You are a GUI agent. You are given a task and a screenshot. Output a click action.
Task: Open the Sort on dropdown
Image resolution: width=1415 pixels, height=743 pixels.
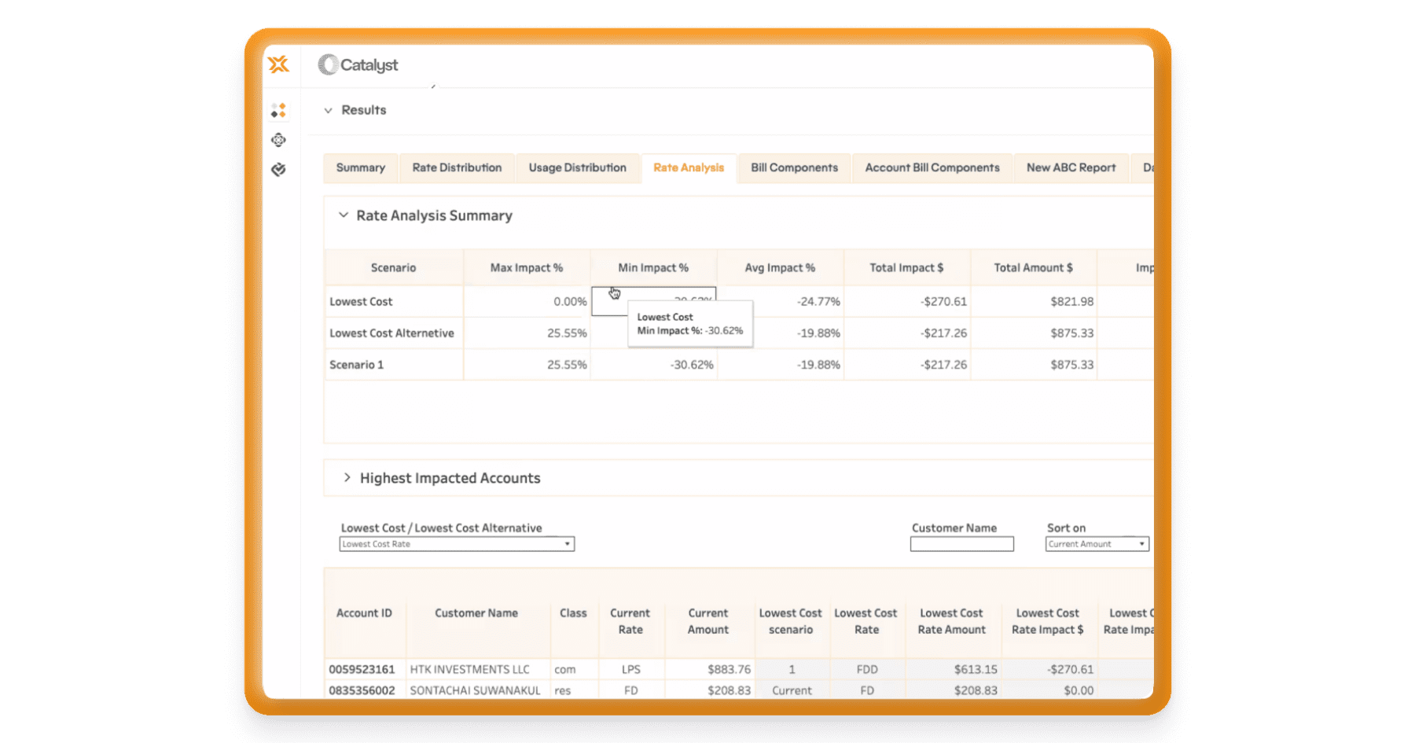tap(1097, 544)
